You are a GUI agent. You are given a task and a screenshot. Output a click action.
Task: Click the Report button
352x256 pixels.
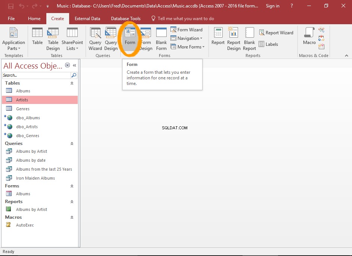coord(218,36)
